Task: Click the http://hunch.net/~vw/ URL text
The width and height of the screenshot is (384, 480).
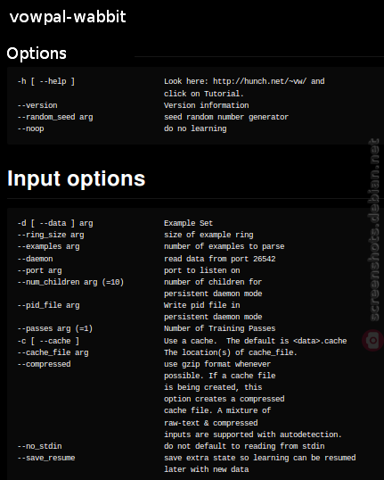Action: (x=259, y=81)
